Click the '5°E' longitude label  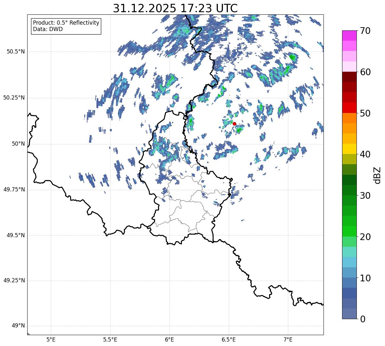click(51, 340)
